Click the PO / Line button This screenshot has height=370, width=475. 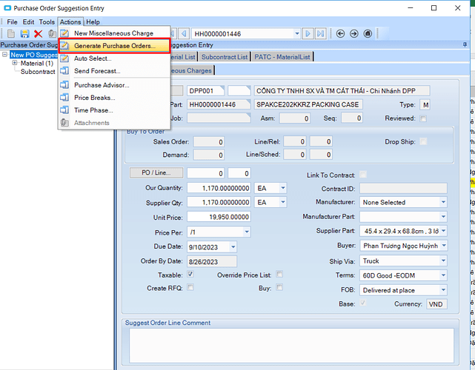156,172
